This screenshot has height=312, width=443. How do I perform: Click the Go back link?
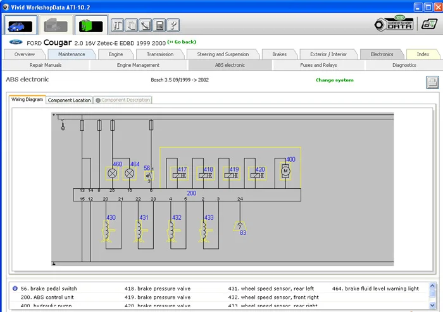tap(182, 42)
